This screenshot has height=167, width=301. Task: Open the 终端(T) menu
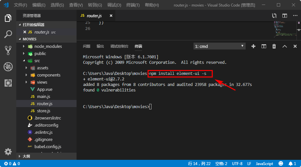click(133, 5)
